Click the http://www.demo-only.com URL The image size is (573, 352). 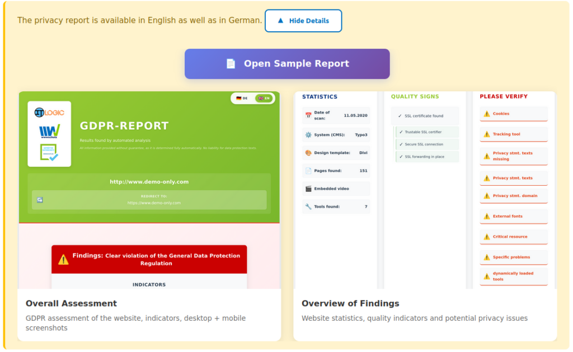pos(149,182)
